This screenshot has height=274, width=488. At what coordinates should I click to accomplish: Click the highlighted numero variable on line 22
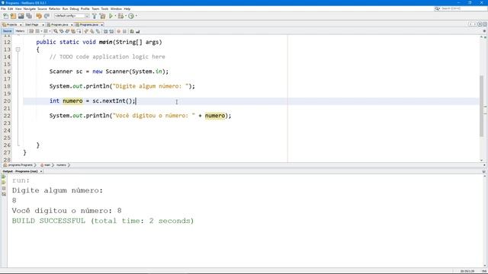click(x=215, y=116)
